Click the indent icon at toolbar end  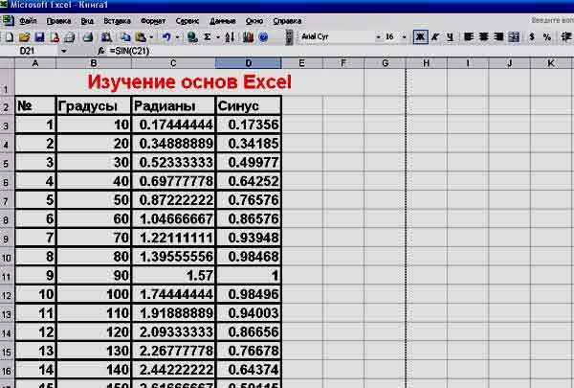[566, 37]
